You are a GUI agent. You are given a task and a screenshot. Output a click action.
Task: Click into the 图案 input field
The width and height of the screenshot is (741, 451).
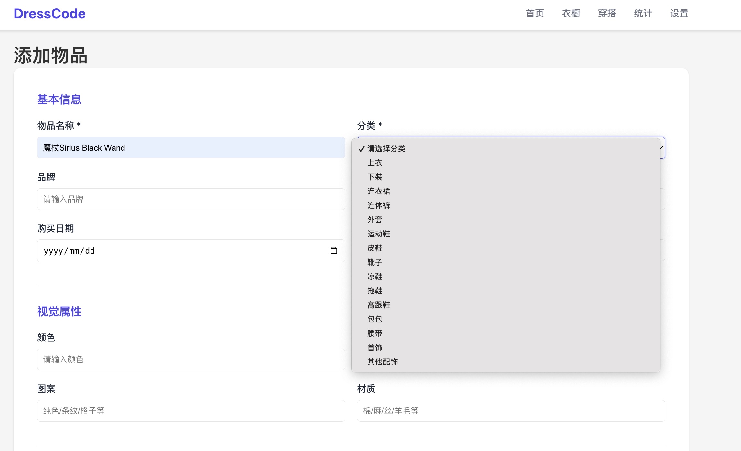tap(191, 411)
